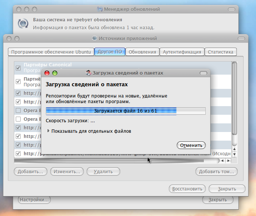
Task: Click the Update Manager refresh globe icon
Action: tap(23, 24)
